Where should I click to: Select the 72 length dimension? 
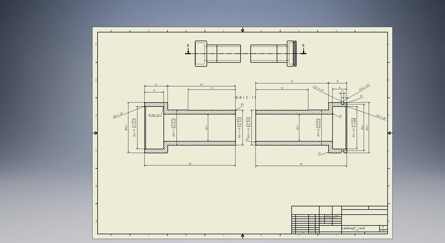[x=292, y=82]
